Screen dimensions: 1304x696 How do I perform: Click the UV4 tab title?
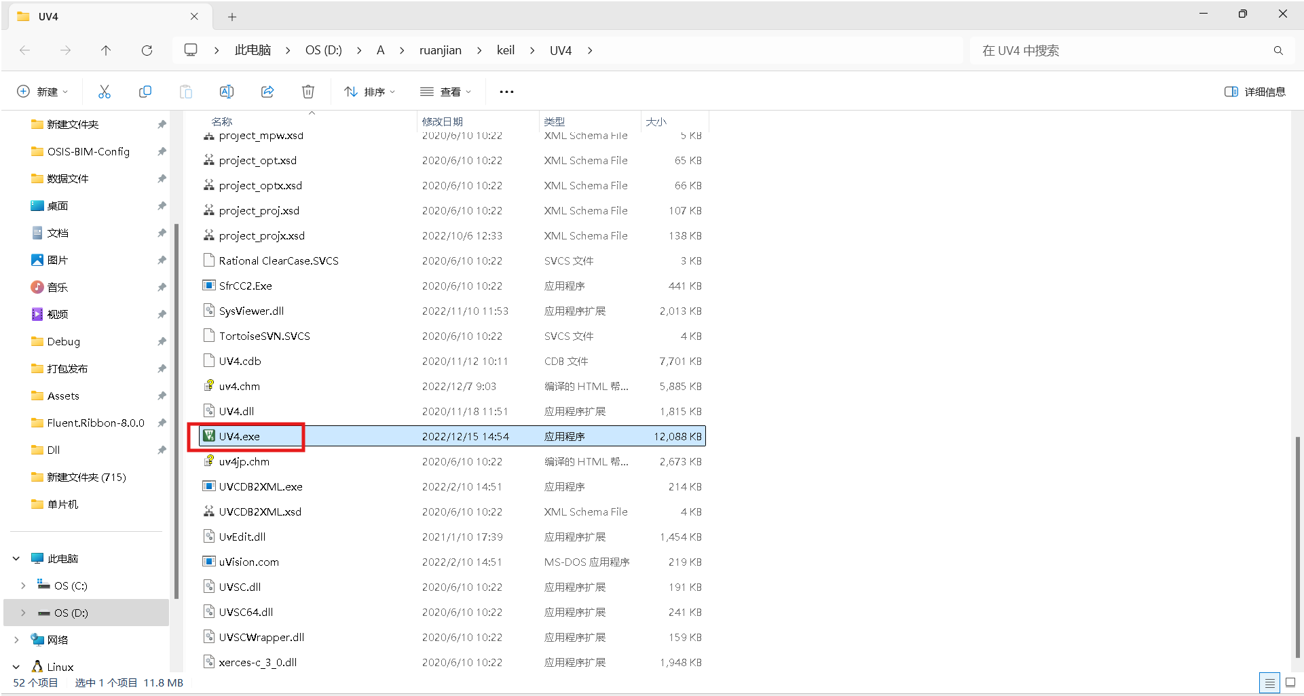point(48,17)
